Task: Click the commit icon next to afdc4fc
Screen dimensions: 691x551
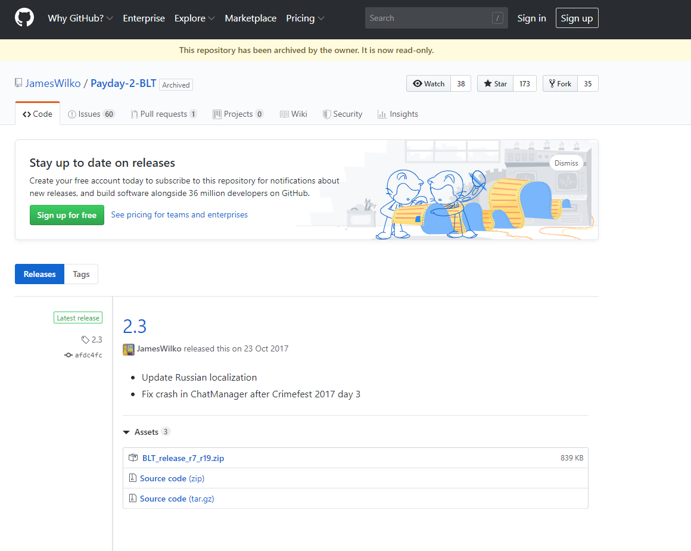Action: [x=69, y=355]
